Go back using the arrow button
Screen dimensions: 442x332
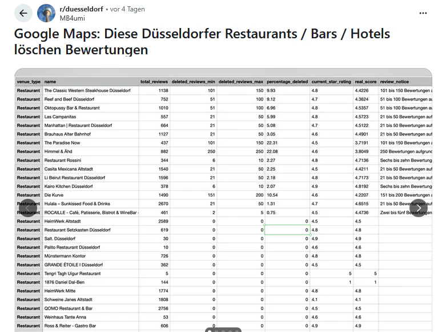point(23,13)
